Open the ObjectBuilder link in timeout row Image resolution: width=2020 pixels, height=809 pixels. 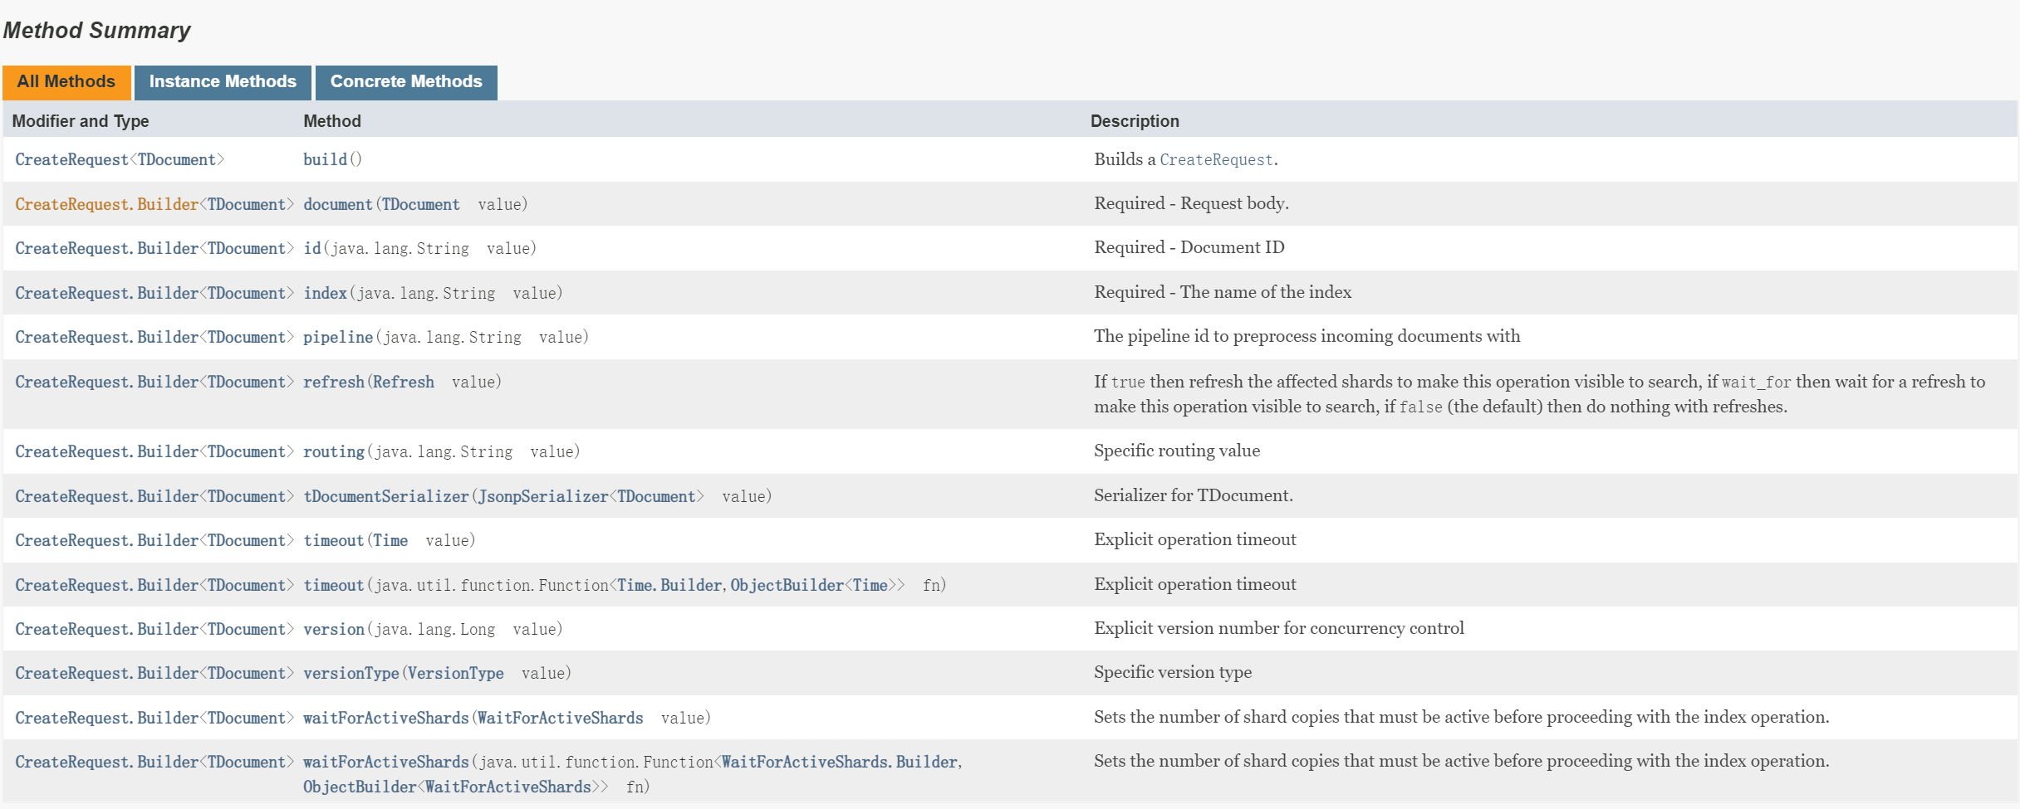coord(787,585)
